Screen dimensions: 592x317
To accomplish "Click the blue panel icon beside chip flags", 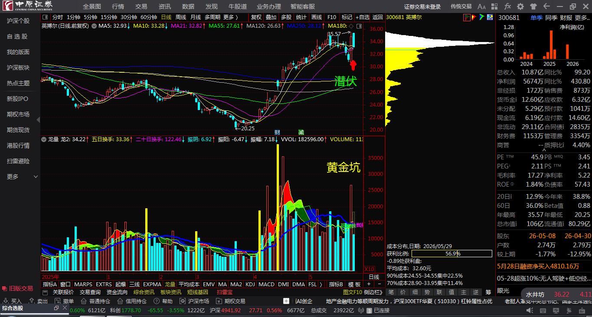I will point(490,17).
